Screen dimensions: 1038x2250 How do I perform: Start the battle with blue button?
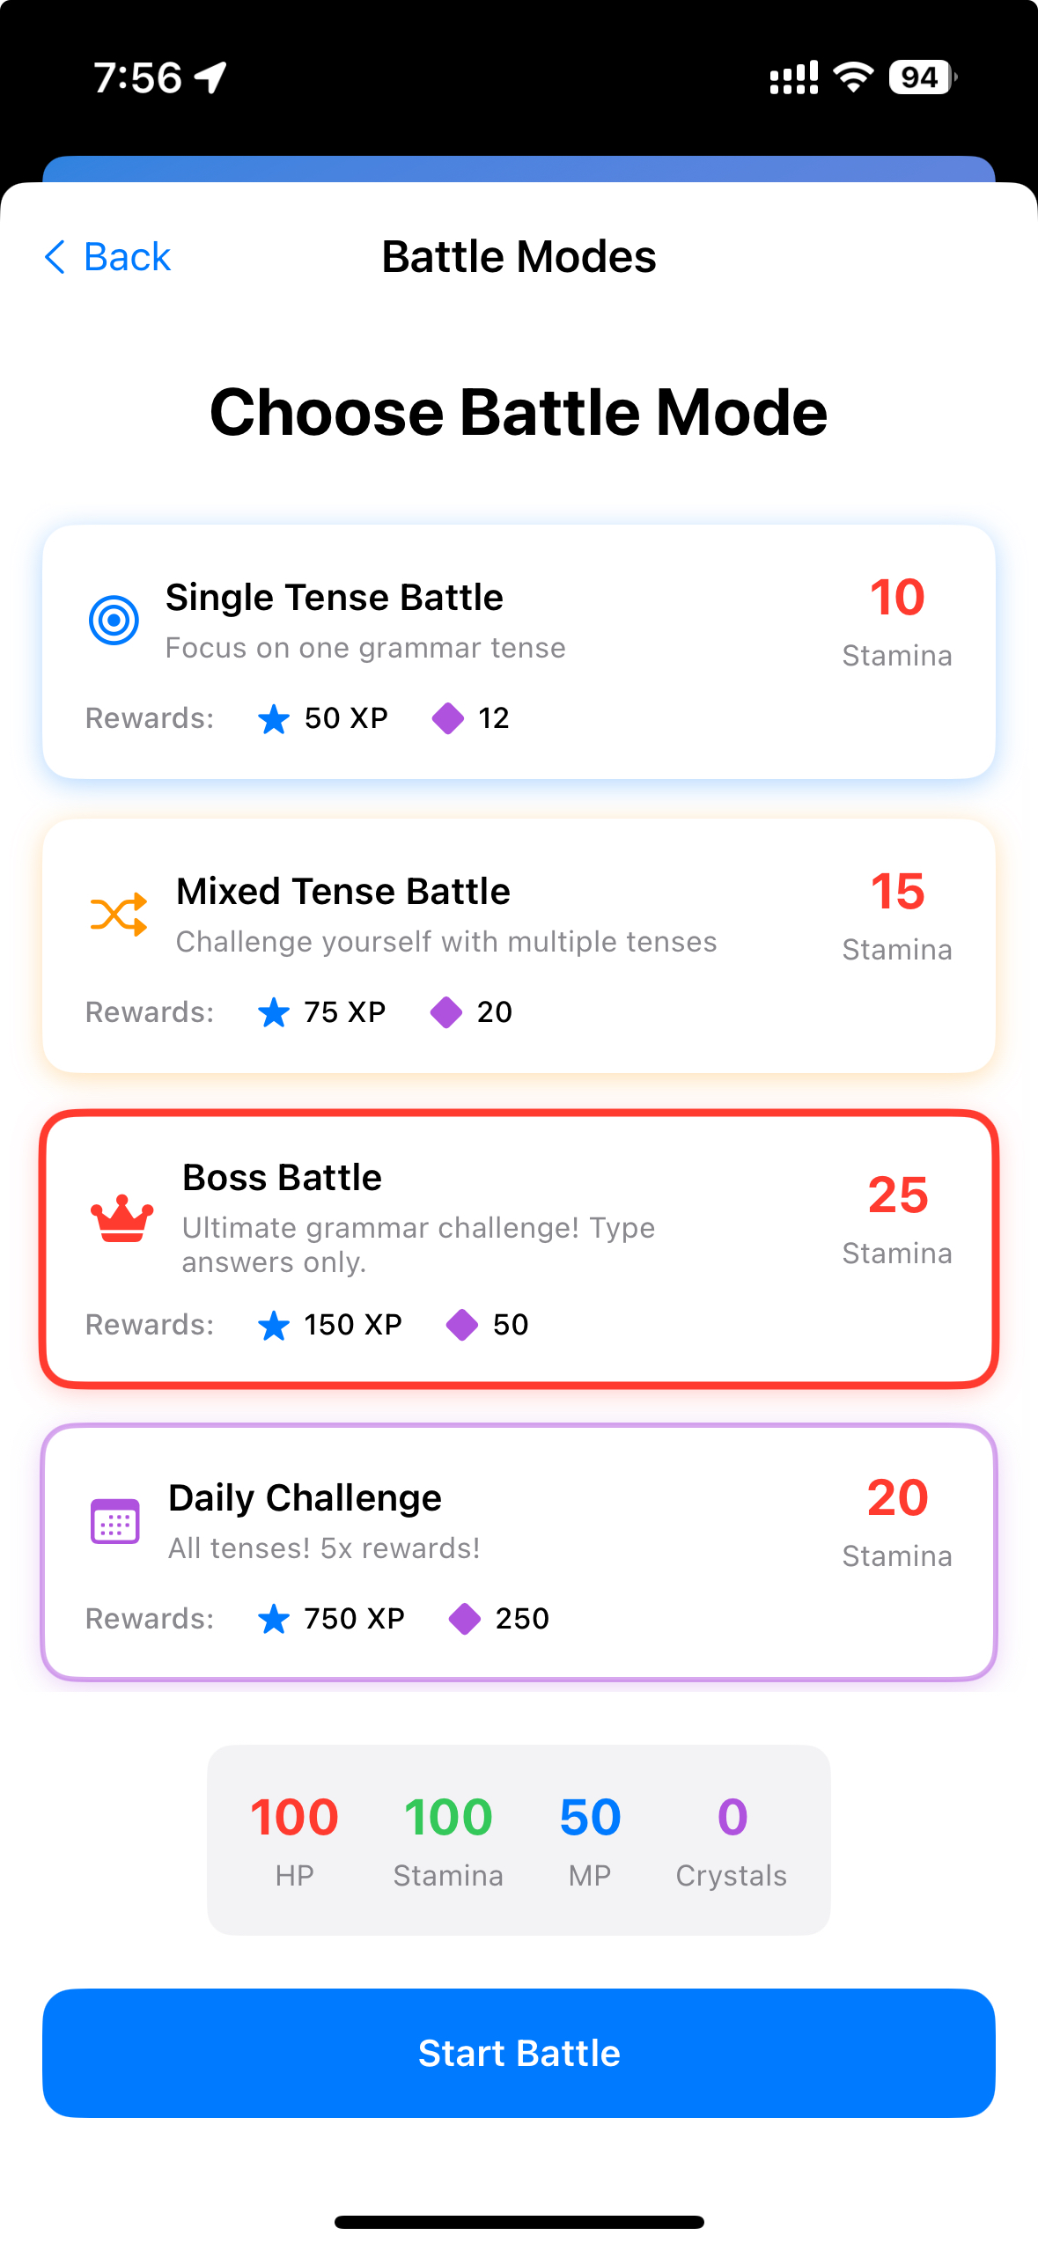[x=519, y=2053]
